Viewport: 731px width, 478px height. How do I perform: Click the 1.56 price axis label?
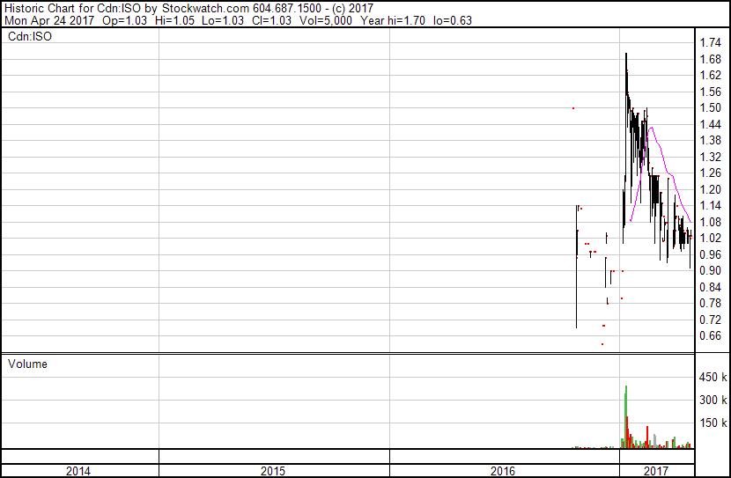click(x=711, y=92)
